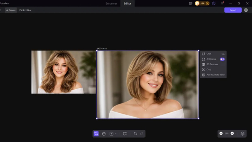Expand the add image dropdown arrow

[x=116, y=134]
